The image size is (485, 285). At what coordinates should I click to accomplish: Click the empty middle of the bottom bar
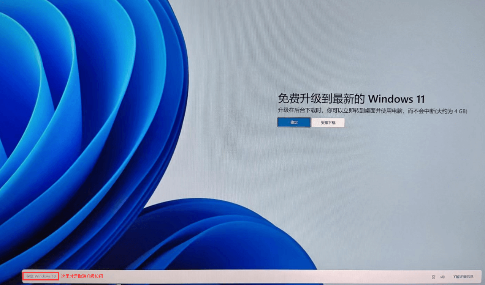tap(247, 276)
